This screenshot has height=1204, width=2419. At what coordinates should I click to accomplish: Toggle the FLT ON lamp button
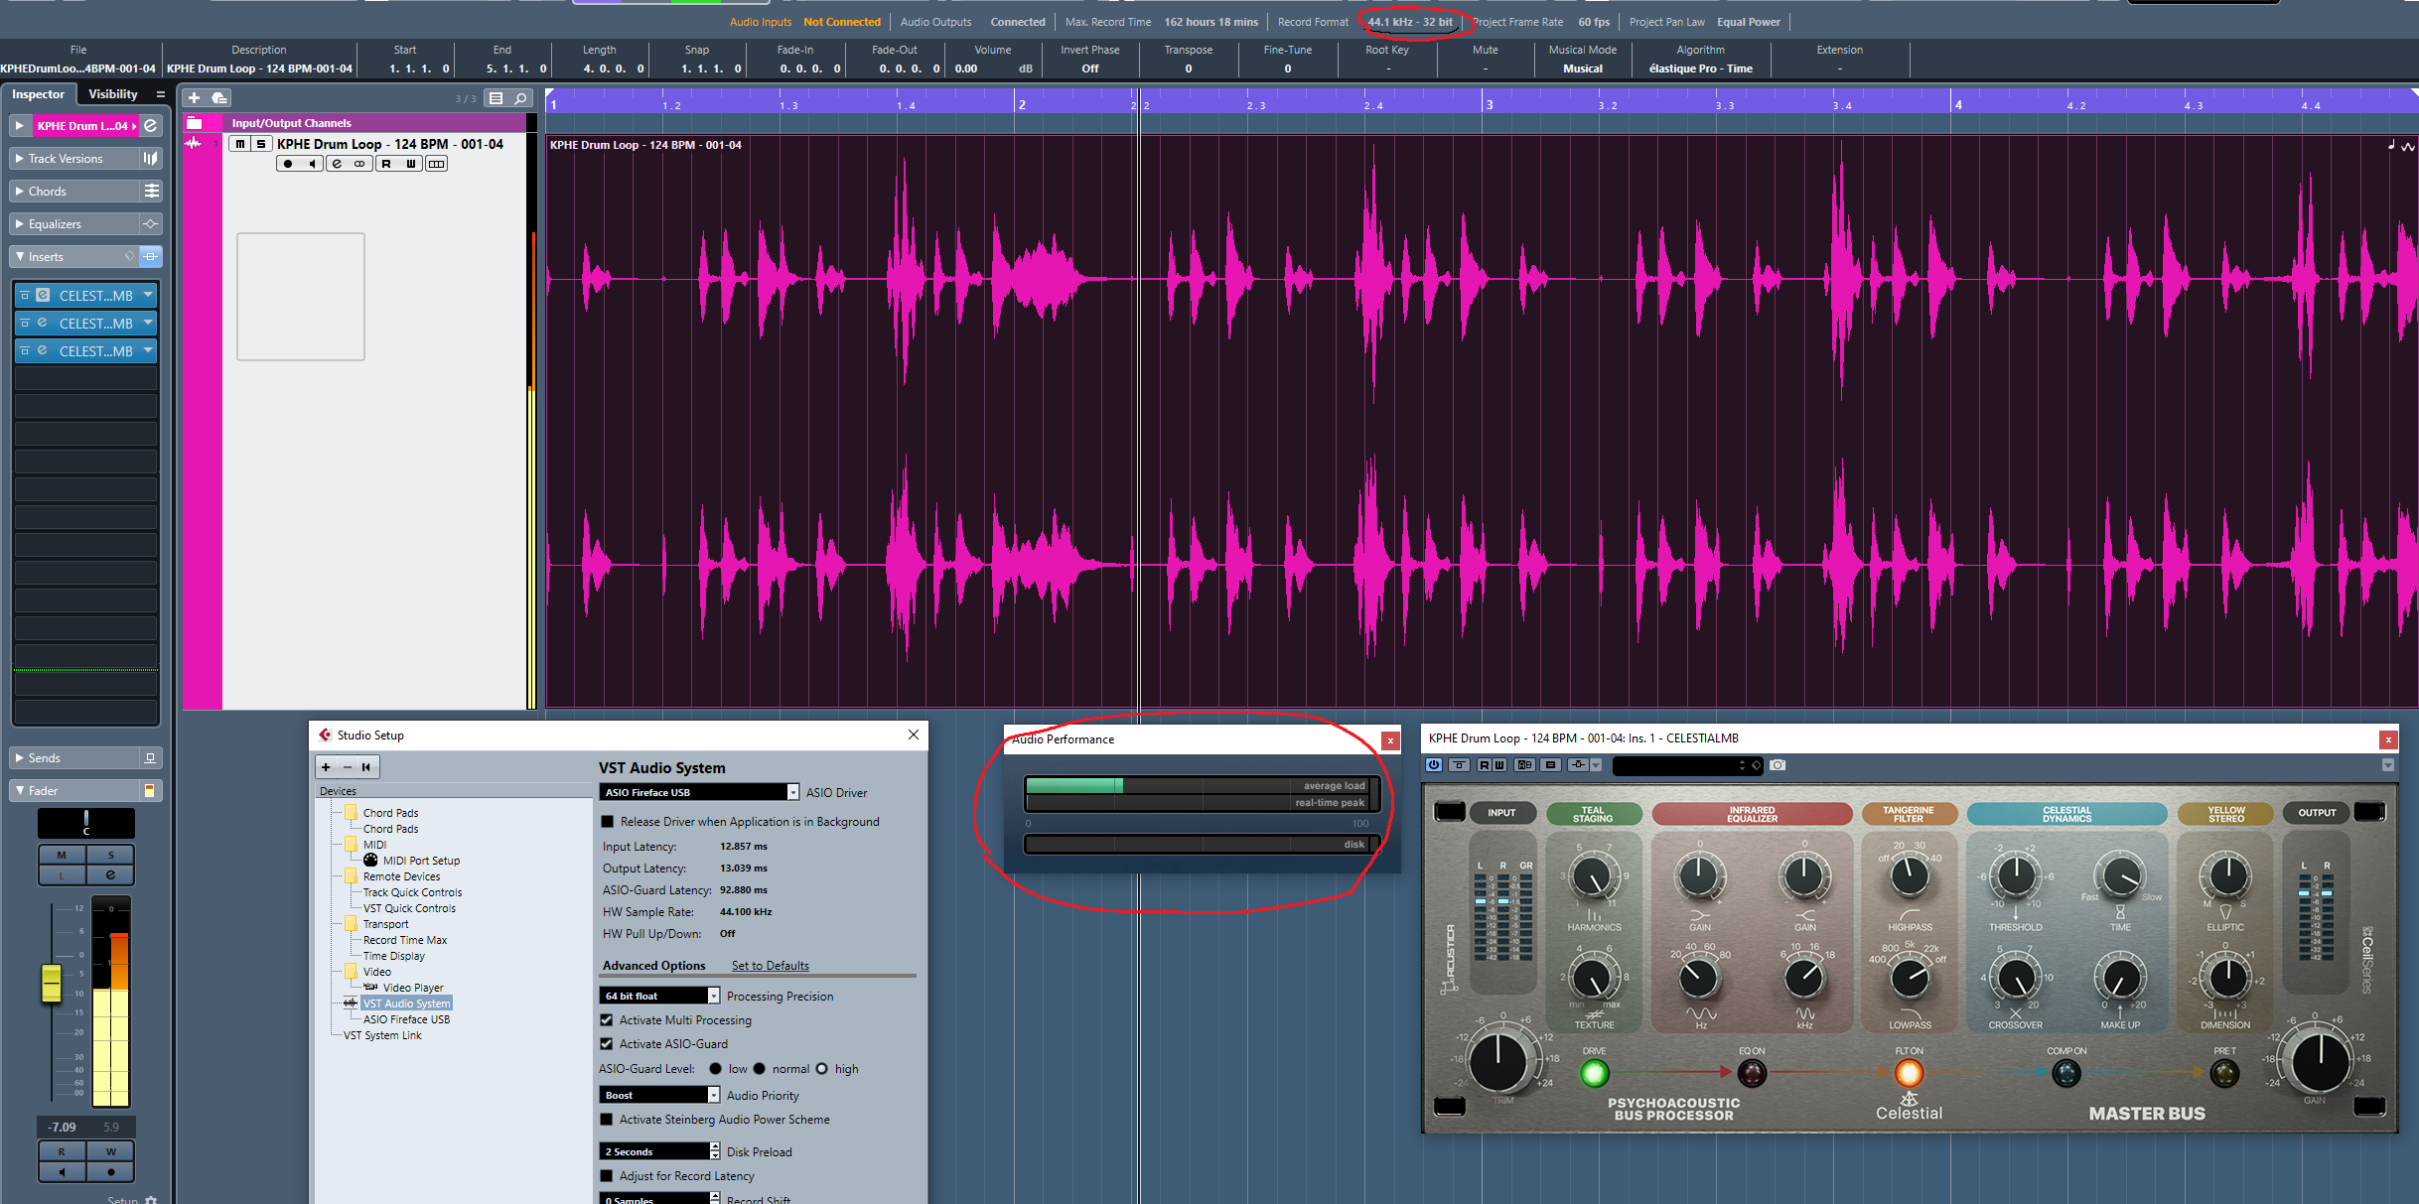click(x=1909, y=1073)
